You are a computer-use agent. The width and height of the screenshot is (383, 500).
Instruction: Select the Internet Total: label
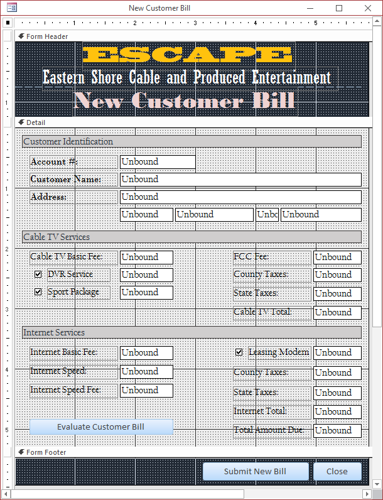[272, 412]
